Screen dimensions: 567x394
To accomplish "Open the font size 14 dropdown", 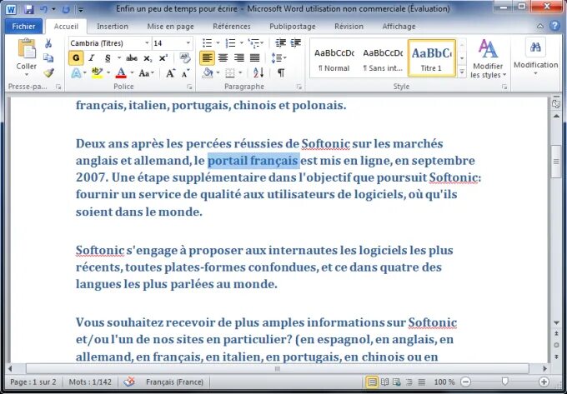I will coord(188,43).
